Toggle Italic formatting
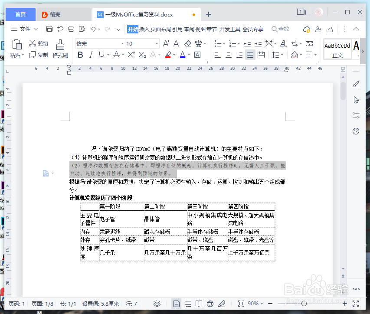Viewport: 370px width, 314px height. [91, 55]
